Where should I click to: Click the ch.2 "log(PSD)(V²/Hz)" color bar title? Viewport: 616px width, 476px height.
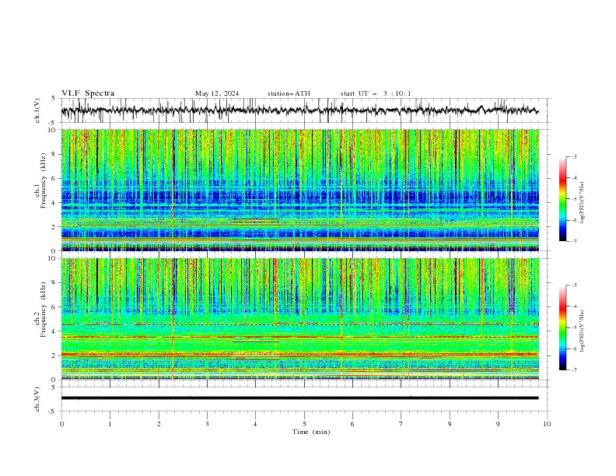(x=583, y=331)
